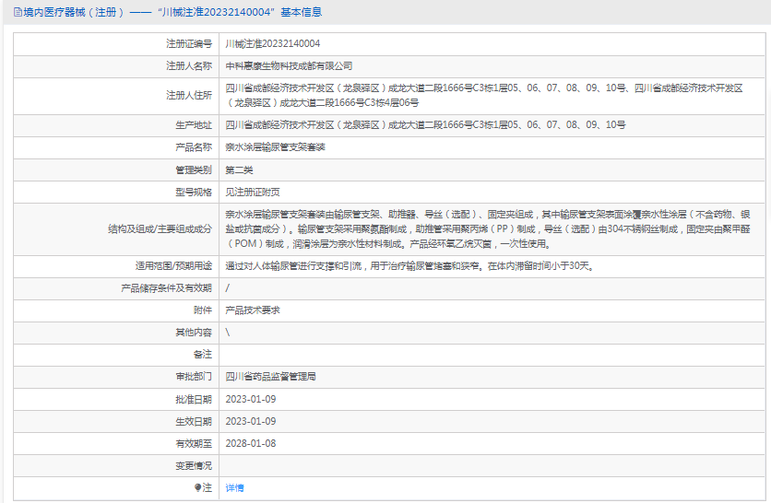Click the 注册人名称 label
Screen dimensions: 771x503
[x=189, y=66]
